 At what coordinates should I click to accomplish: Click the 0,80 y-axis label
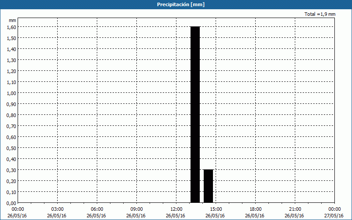pyautogui.click(x=11, y=115)
